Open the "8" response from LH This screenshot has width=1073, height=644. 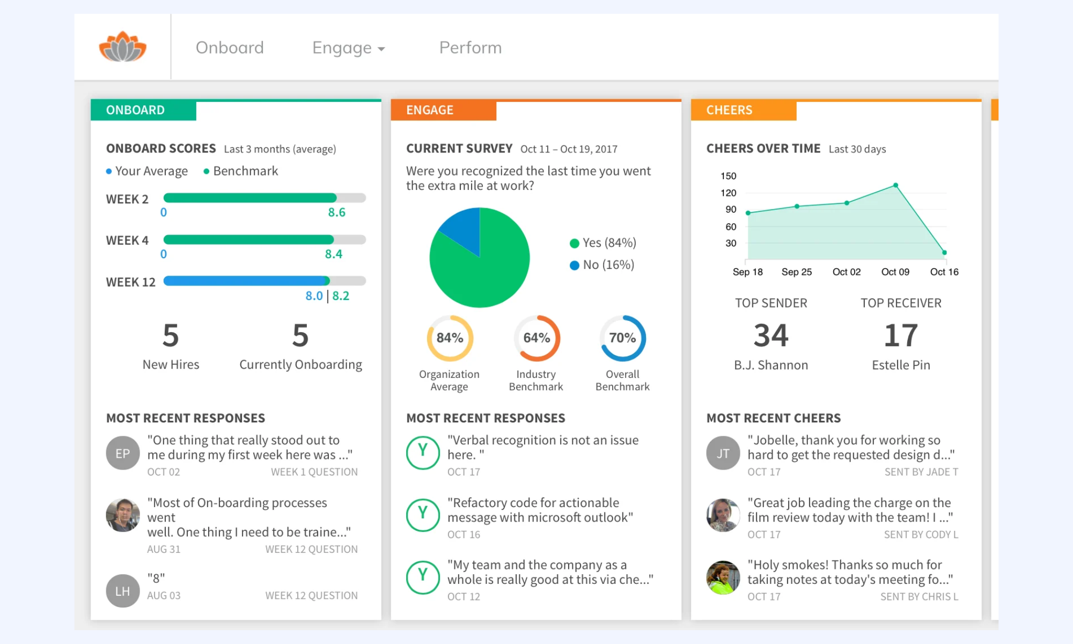pyautogui.click(x=156, y=579)
